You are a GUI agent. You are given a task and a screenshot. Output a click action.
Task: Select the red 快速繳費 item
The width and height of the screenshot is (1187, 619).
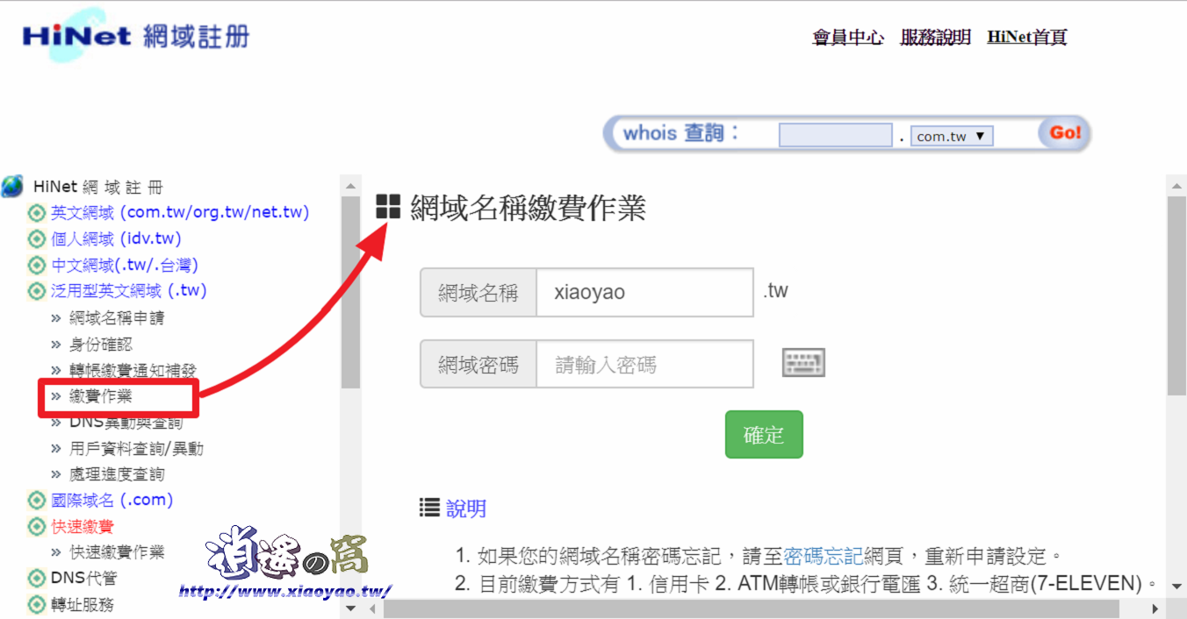(83, 527)
